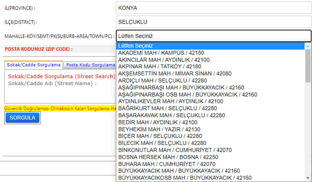Click the Mahalle-Köy combo box showing Lütfen Seçiniz
The width and height of the screenshot is (312, 182).
pyautogui.click(x=213, y=36)
